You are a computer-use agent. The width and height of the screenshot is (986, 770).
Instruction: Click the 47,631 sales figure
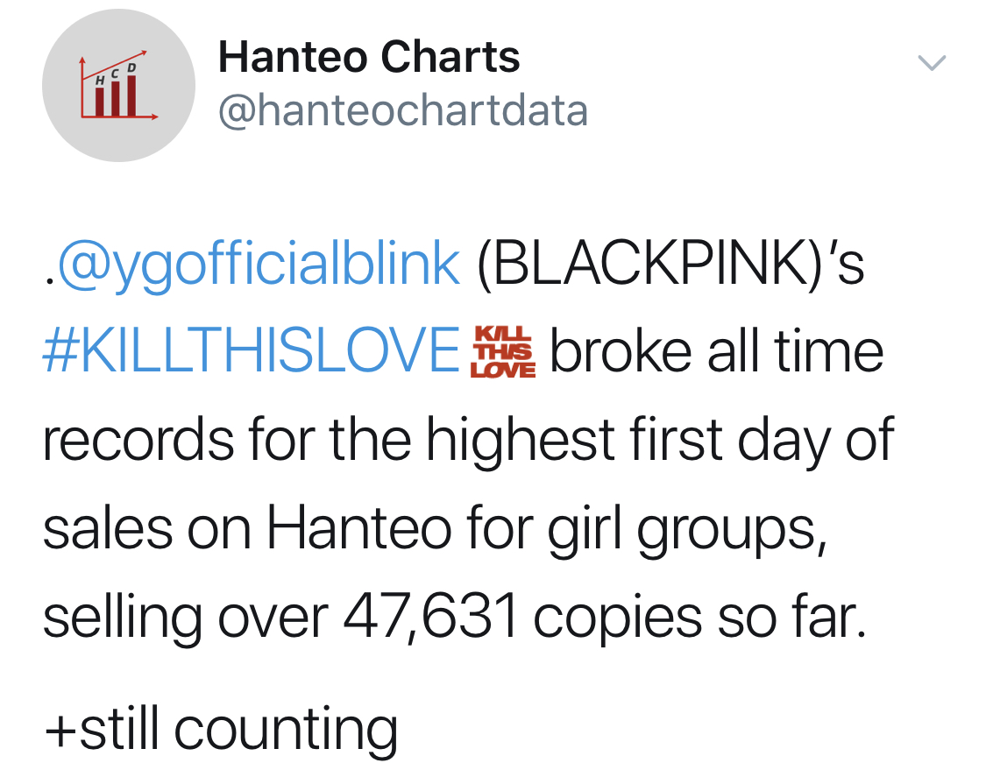click(x=431, y=617)
